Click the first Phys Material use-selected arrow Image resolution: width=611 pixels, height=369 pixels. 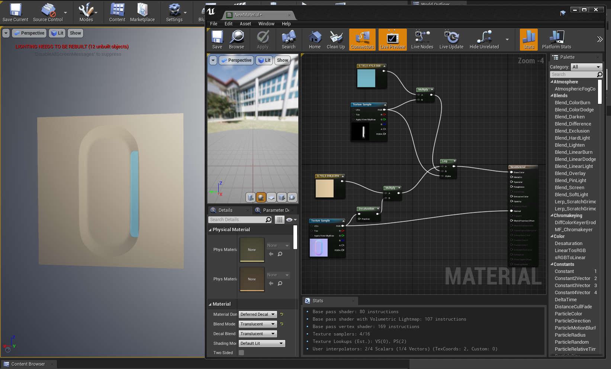pos(271,254)
